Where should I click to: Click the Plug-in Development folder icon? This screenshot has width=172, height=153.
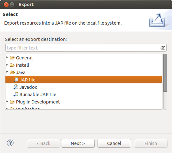(12, 102)
